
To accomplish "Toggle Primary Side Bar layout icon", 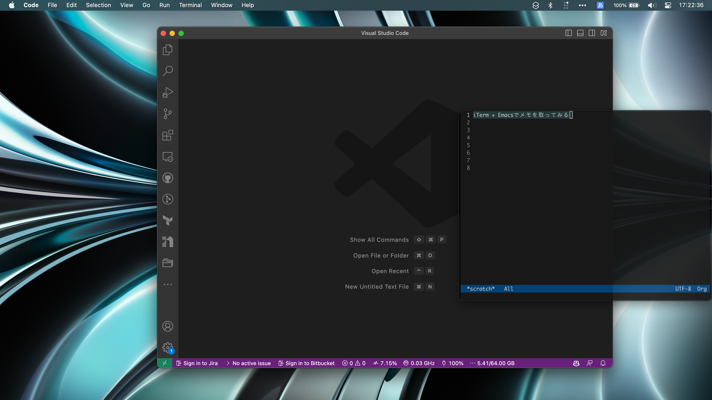I will click(568, 33).
